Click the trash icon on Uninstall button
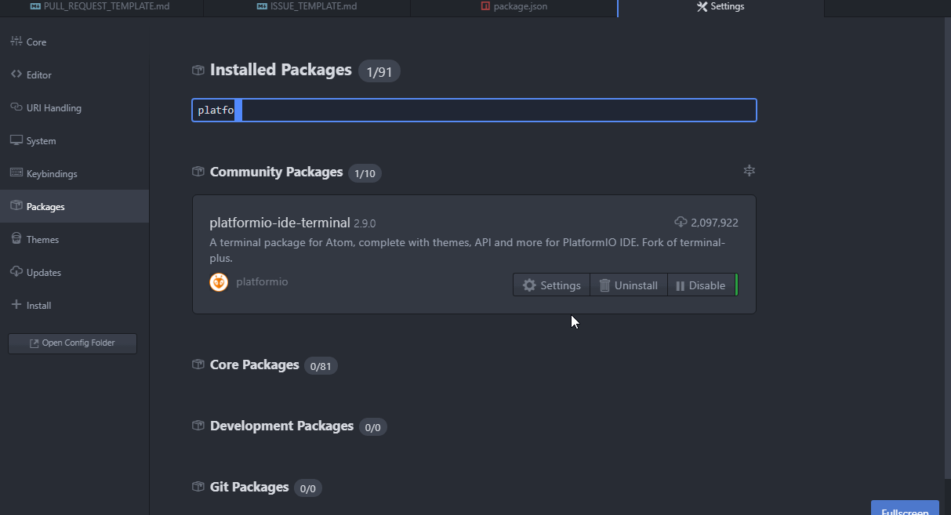 (604, 285)
